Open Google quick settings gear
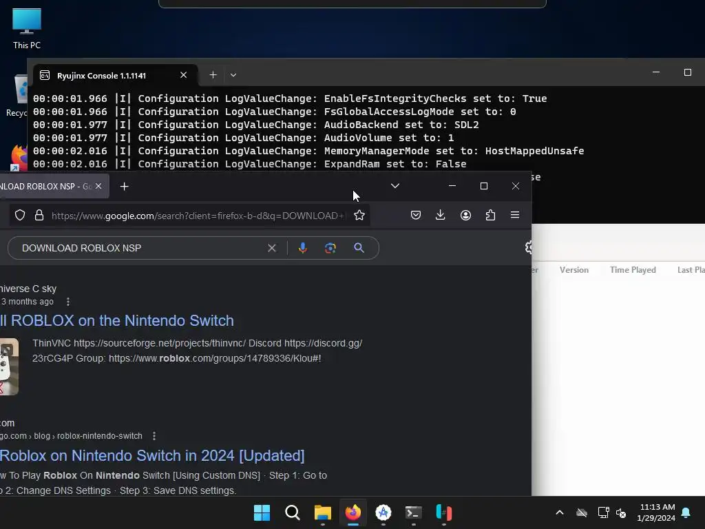Screen dimensions: 705x529 point(528,247)
